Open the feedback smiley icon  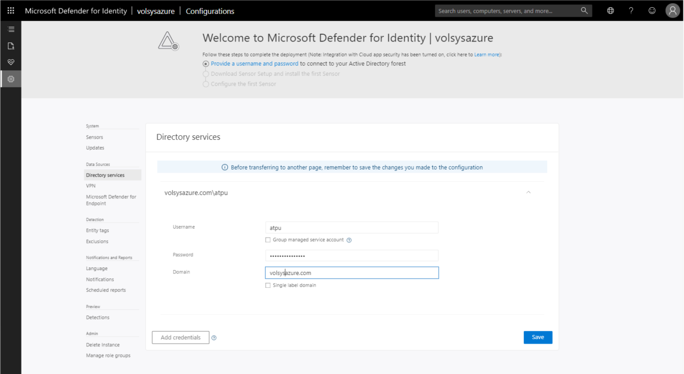point(652,10)
